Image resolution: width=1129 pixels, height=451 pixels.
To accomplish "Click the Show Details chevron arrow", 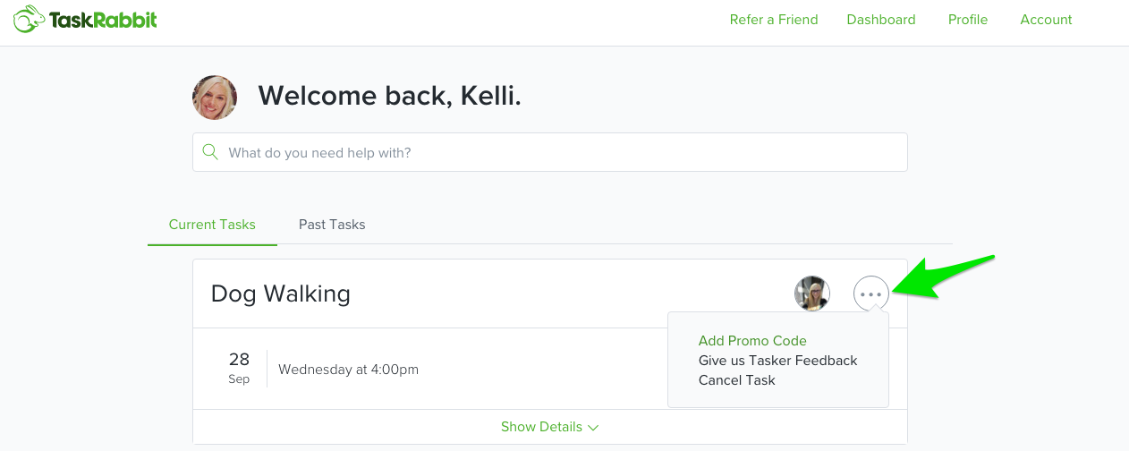I will coord(593,428).
